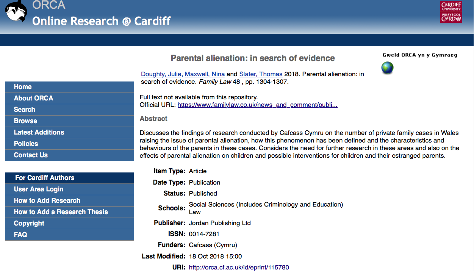474x271 pixels.
Task: Click Contact Us in sidebar
Action: coord(31,155)
